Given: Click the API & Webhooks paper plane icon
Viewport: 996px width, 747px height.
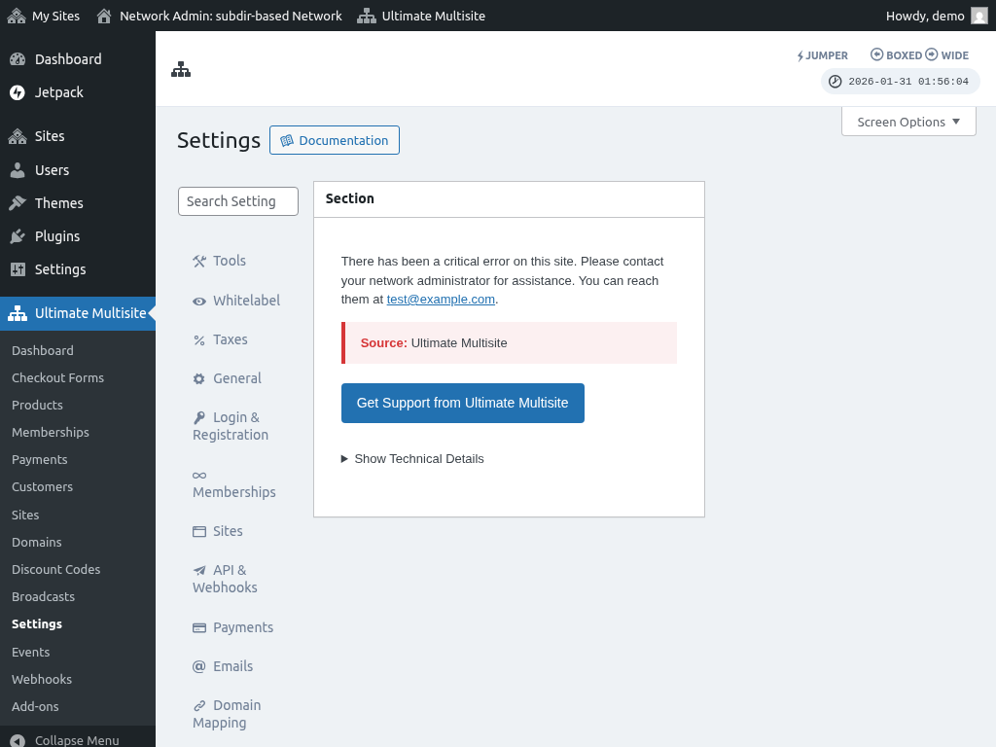Looking at the screenshot, I should [x=199, y=570].
